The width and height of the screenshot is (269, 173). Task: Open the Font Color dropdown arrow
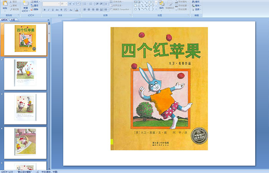click(x=79, y=10)
